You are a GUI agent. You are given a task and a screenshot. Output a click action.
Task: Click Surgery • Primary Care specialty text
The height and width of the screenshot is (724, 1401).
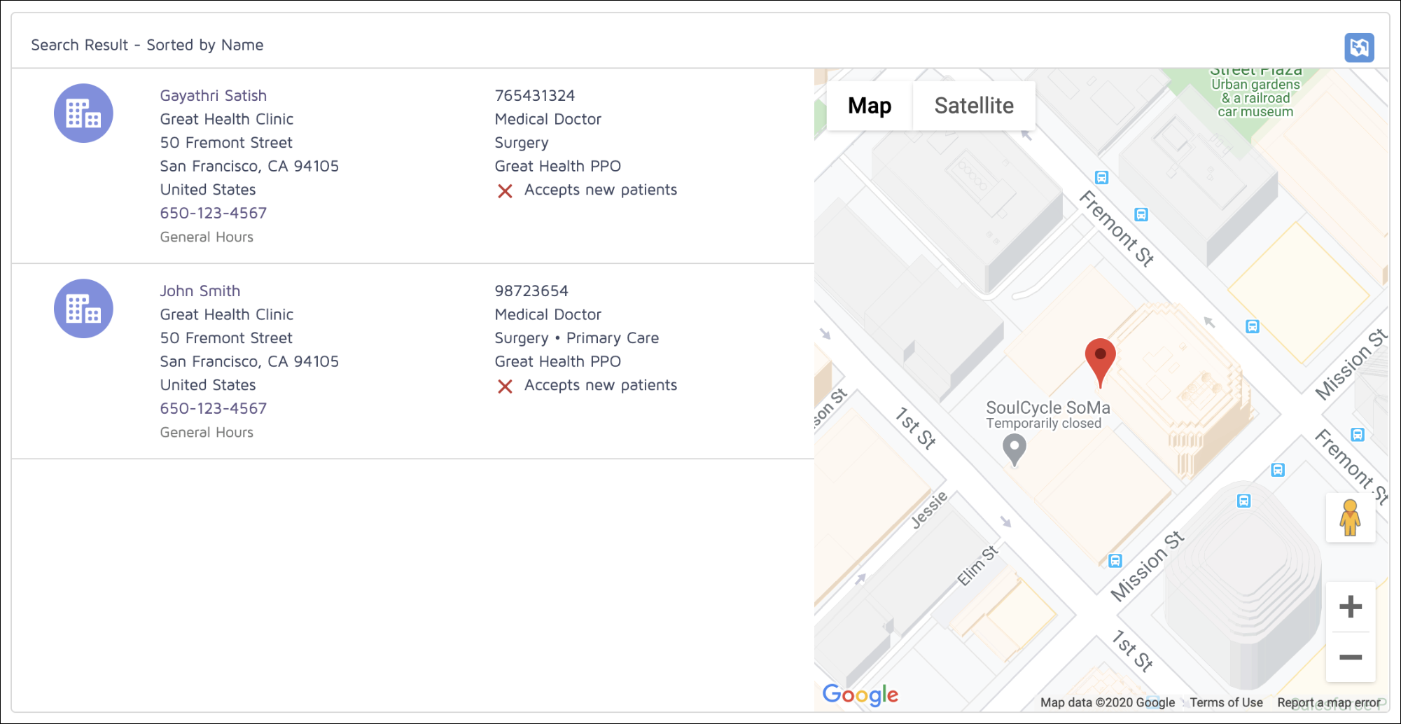pos(577,338)
